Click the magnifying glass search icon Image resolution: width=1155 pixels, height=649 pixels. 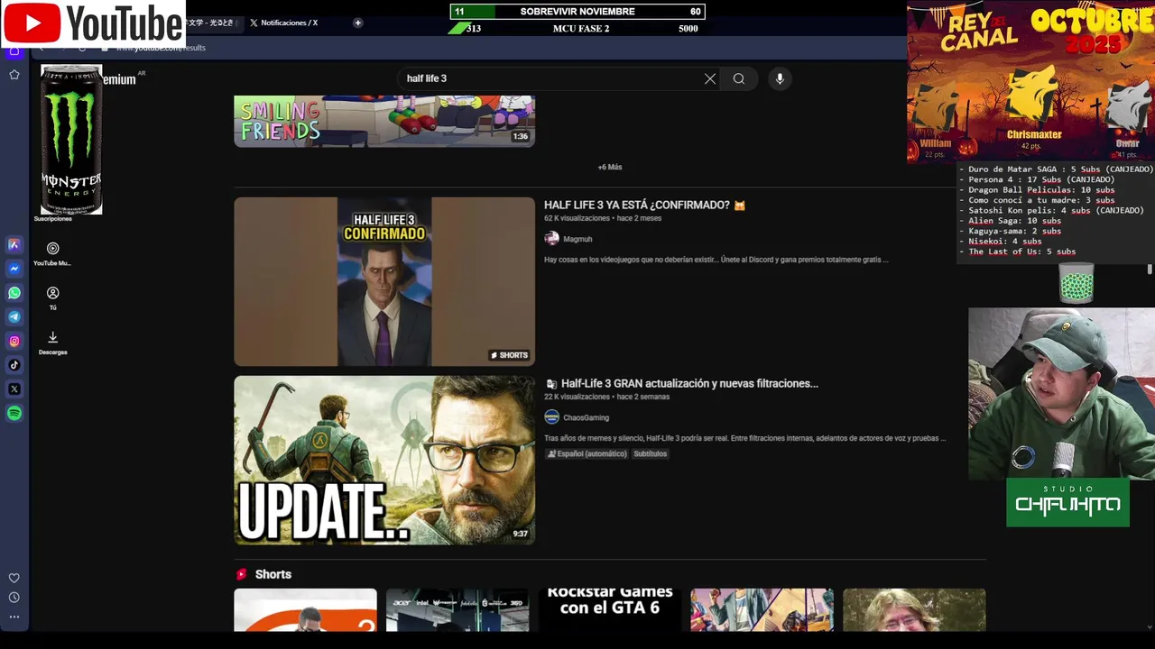coord(739,78)
